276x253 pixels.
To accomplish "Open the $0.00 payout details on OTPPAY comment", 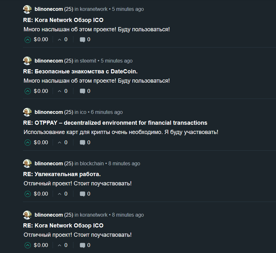I will [41, 143].
